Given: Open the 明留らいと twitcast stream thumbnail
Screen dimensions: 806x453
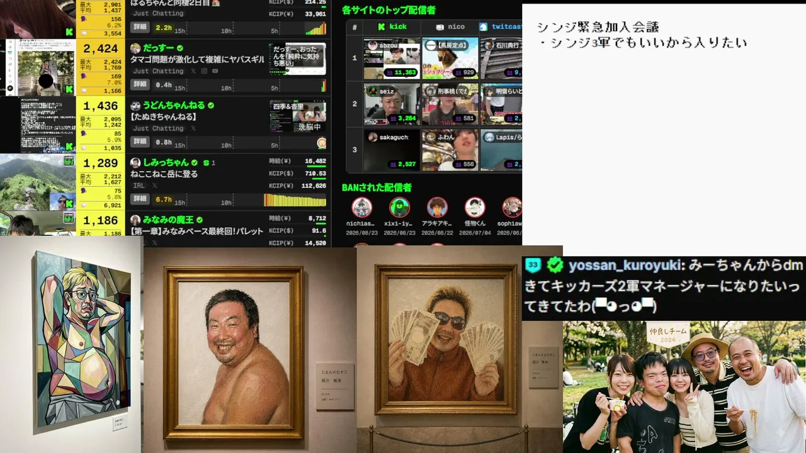Looking at the screenshot, I should (x=501, y=104).
